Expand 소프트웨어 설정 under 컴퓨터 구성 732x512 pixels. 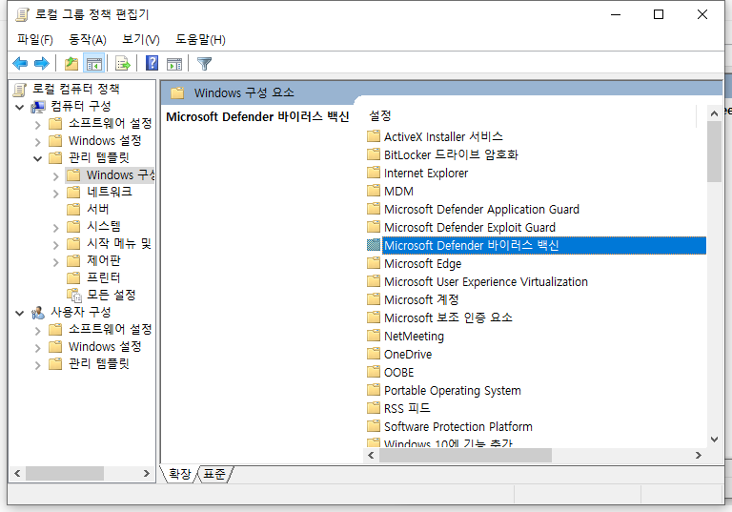click(x=38, y=124)
